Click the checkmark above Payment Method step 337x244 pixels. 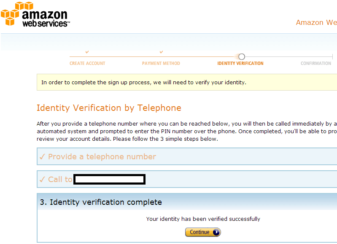pyautogui.click(x=161, y=52)
